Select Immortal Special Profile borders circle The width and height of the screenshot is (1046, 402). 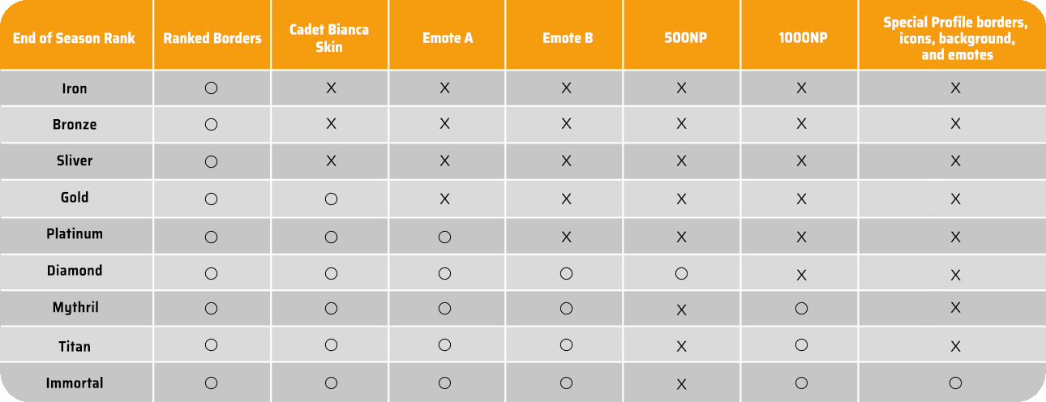click(955, 383)
